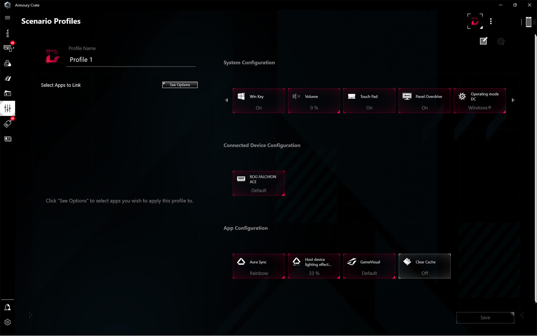
Task: Save the current Scenario Profile settings
Action: 485,318
